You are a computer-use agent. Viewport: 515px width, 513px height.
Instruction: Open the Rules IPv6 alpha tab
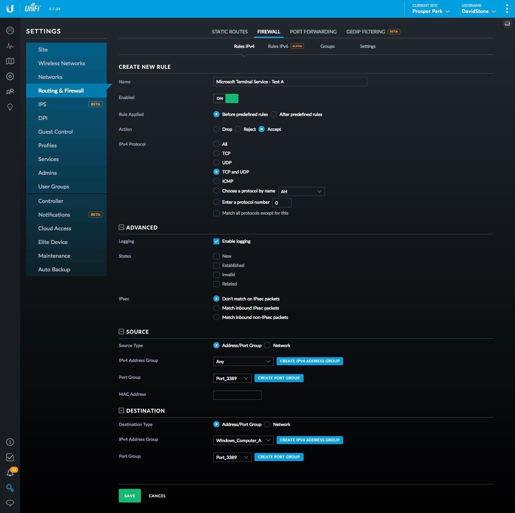278,46
